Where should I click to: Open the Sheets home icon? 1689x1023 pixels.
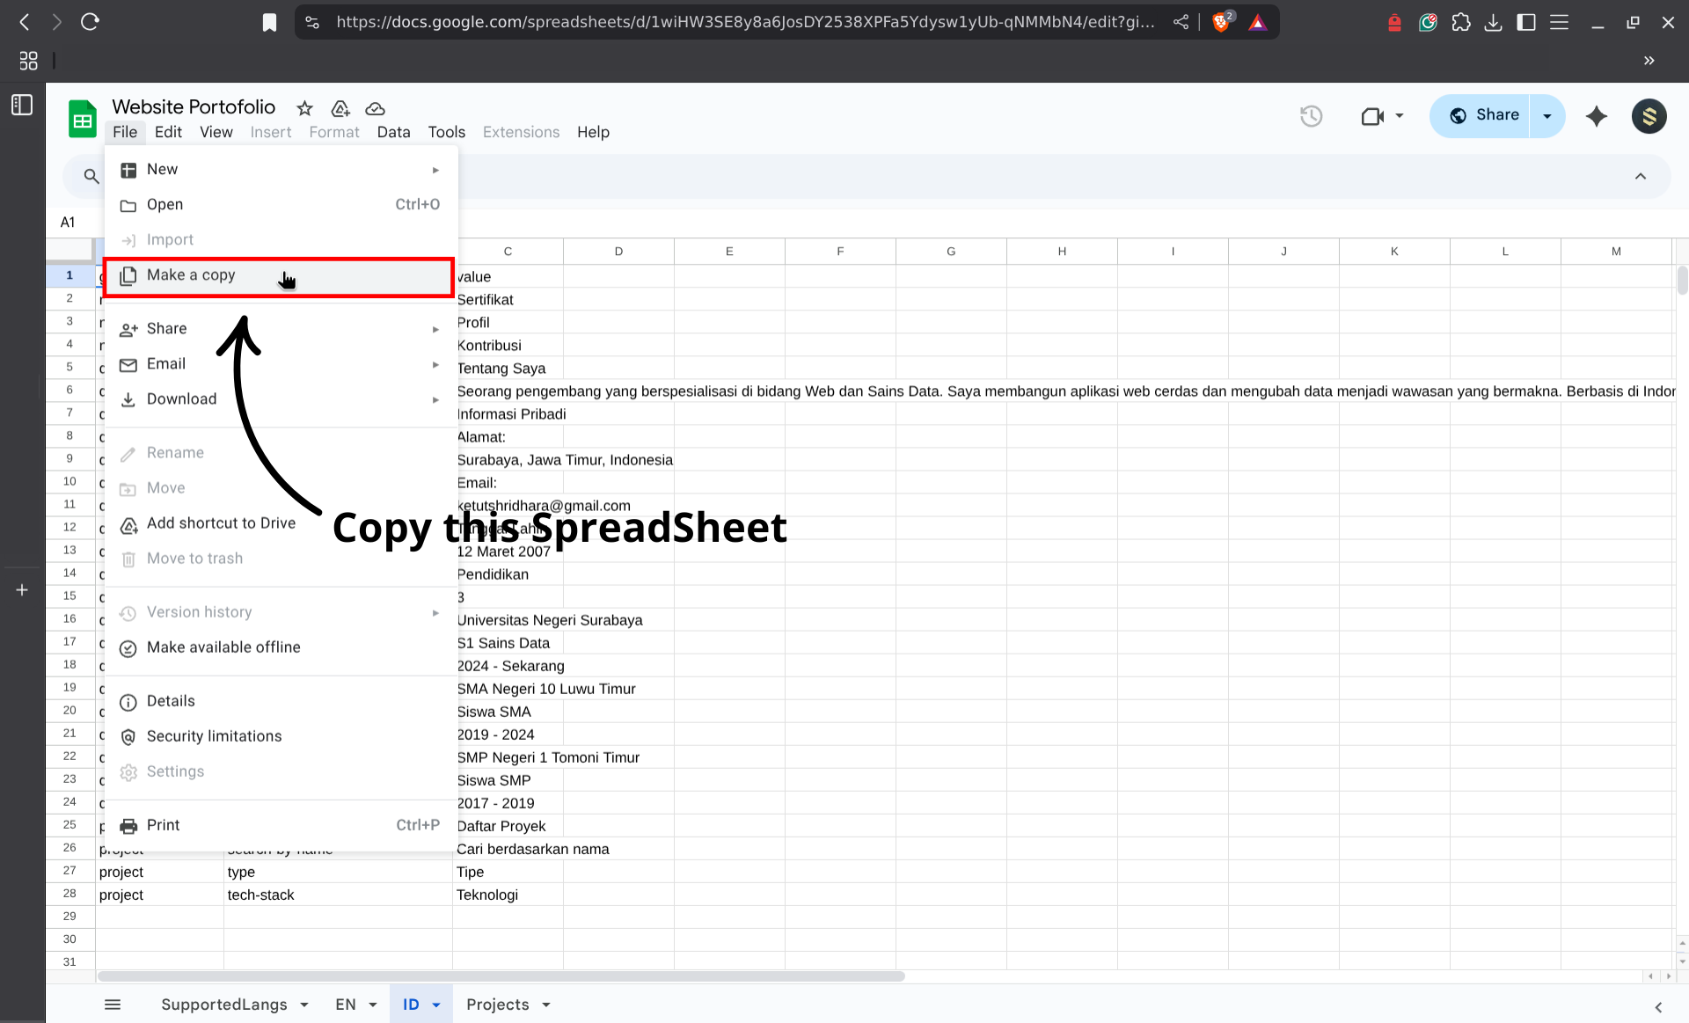click(x=83, y=119)
